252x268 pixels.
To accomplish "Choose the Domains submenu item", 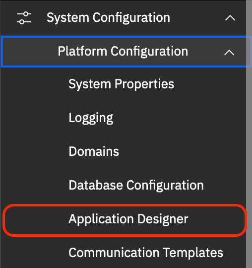I will (x=94, y=151).
